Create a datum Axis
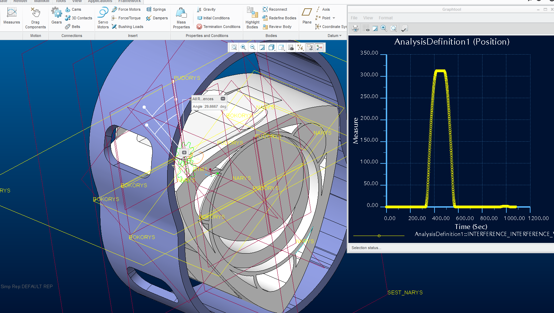The width and height of the screenshot is (554, 313). tap(323, 9)
